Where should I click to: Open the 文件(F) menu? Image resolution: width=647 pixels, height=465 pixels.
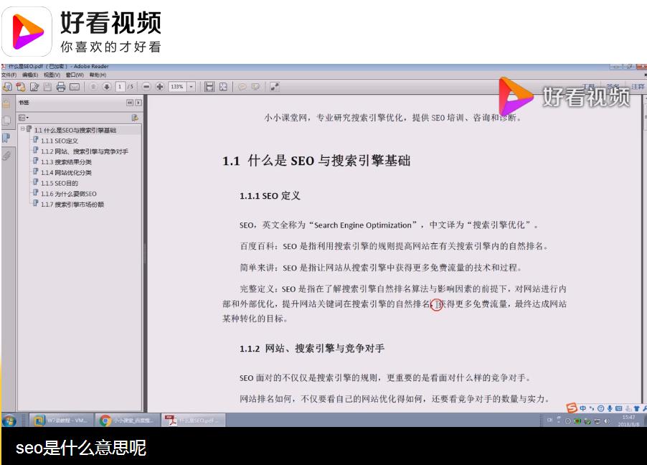tap(9, 74)
